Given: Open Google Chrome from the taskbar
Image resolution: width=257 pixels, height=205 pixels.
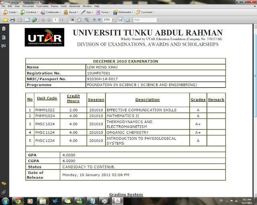Looking at the screenshot, I should click(x=18, y=201).
